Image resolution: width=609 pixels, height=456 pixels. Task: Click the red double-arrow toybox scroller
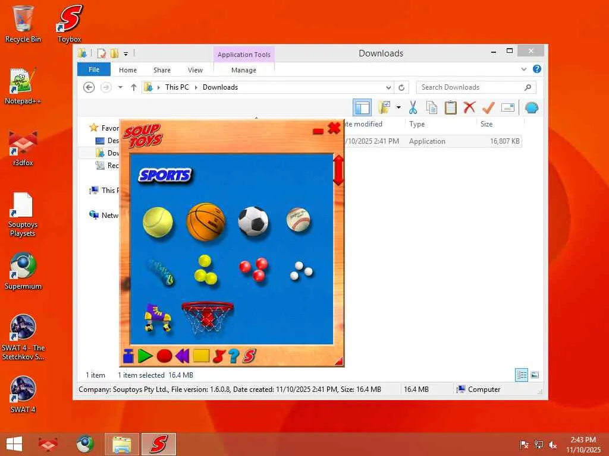click(x=338, y=170)
